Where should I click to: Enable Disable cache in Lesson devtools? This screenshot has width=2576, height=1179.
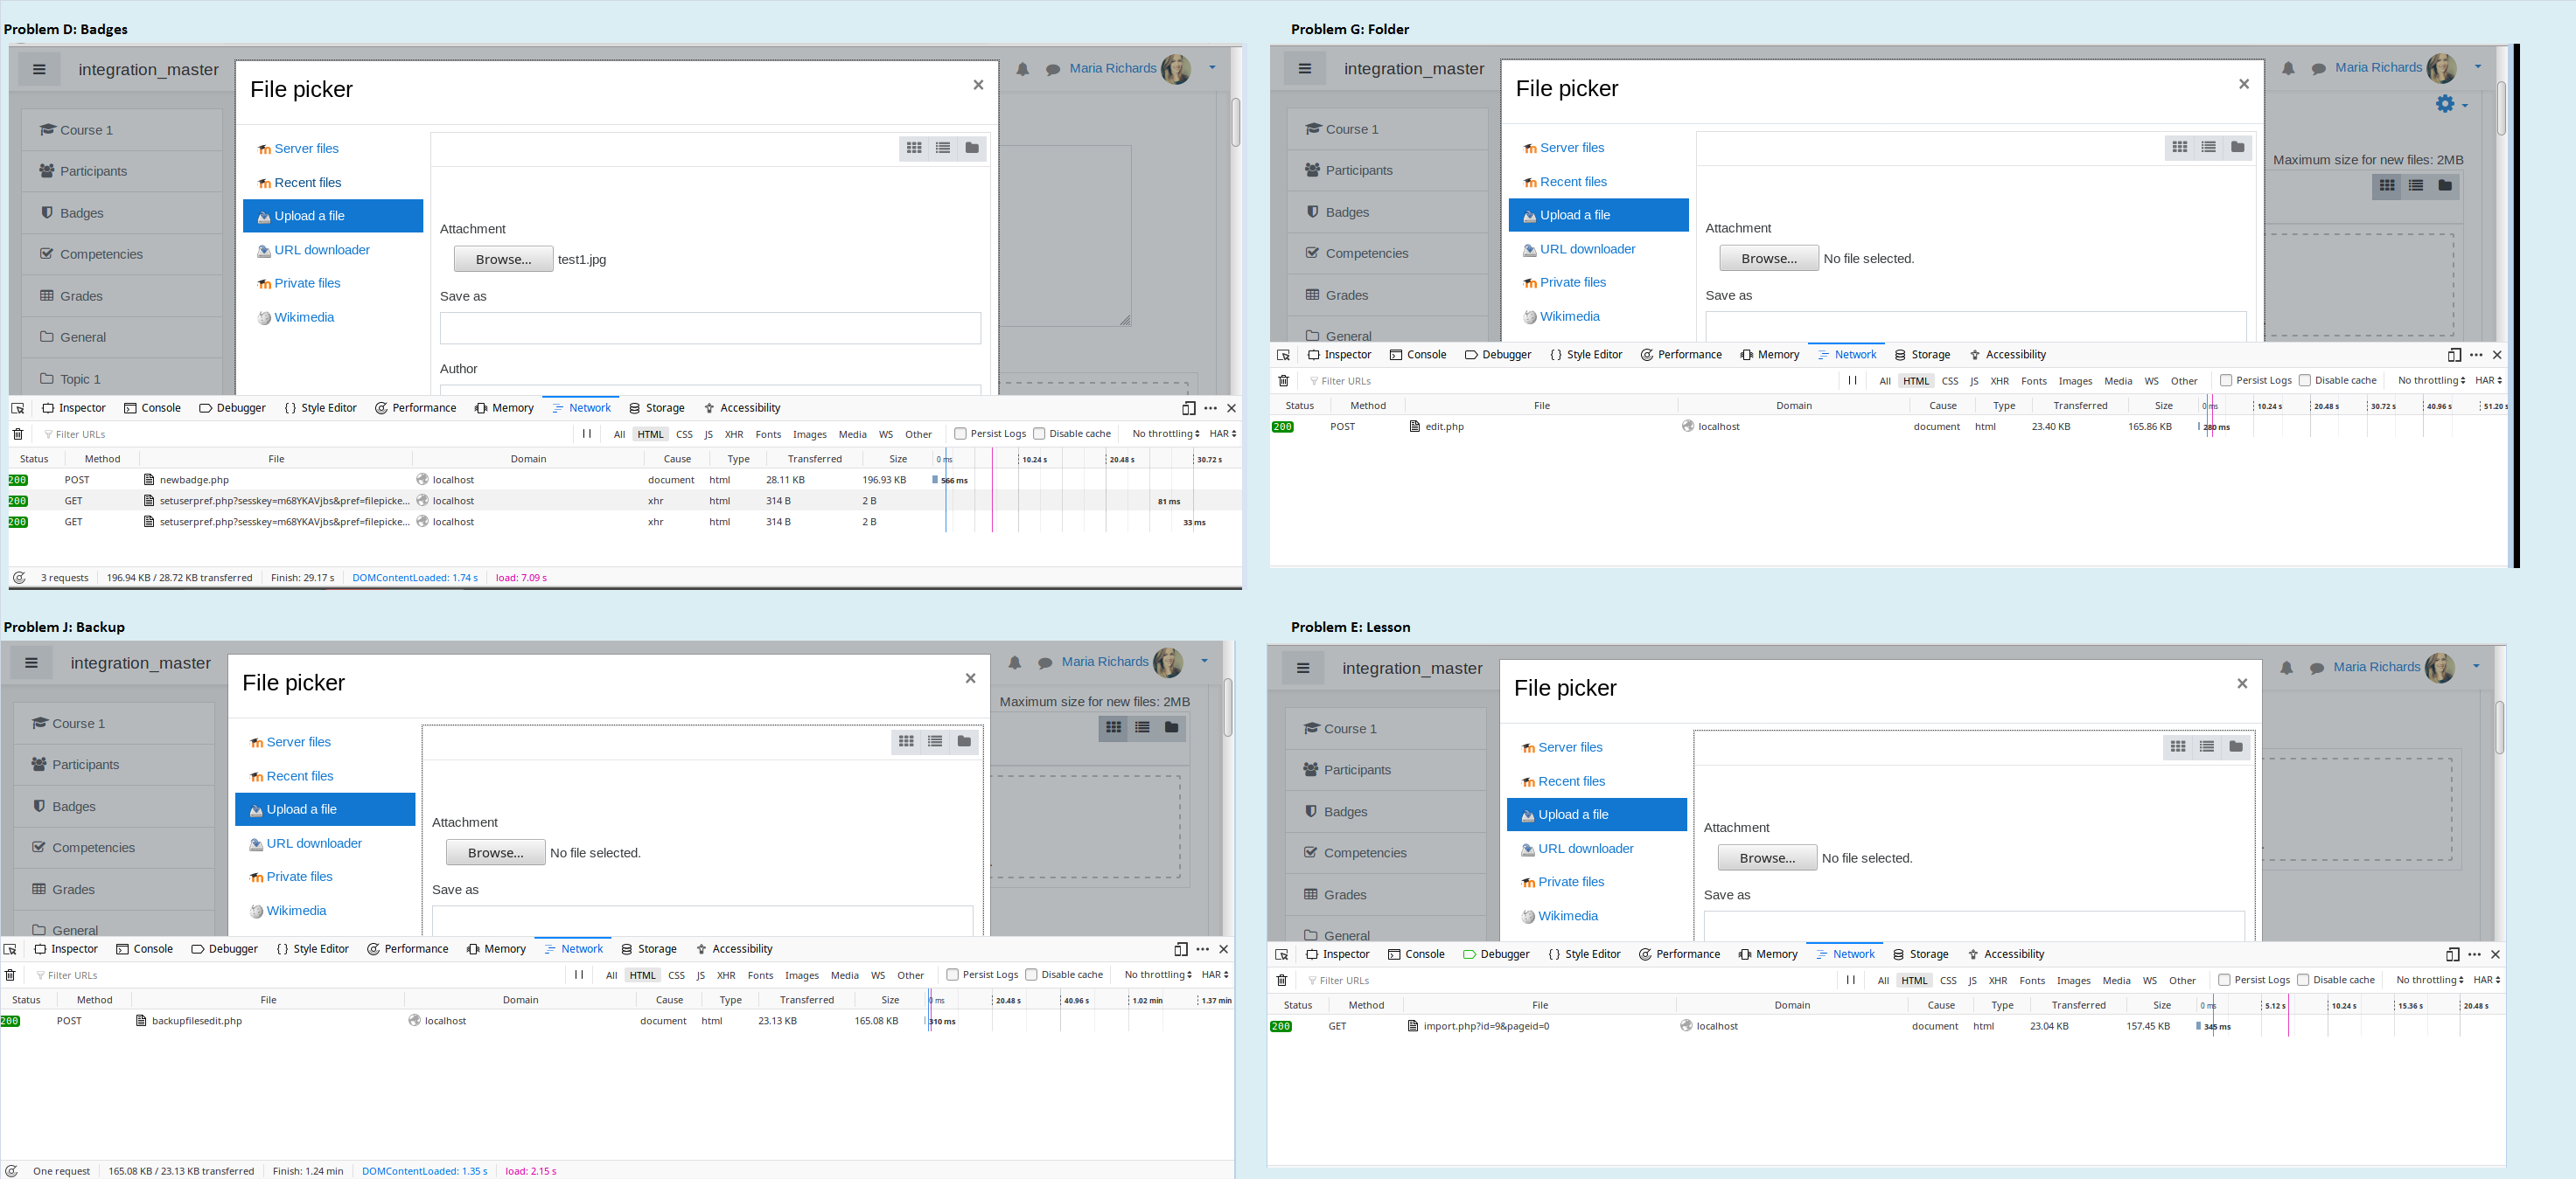[x=2303, y=980]
